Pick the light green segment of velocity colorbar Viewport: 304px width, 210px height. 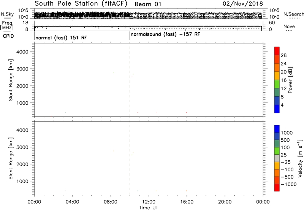point(277,151)
